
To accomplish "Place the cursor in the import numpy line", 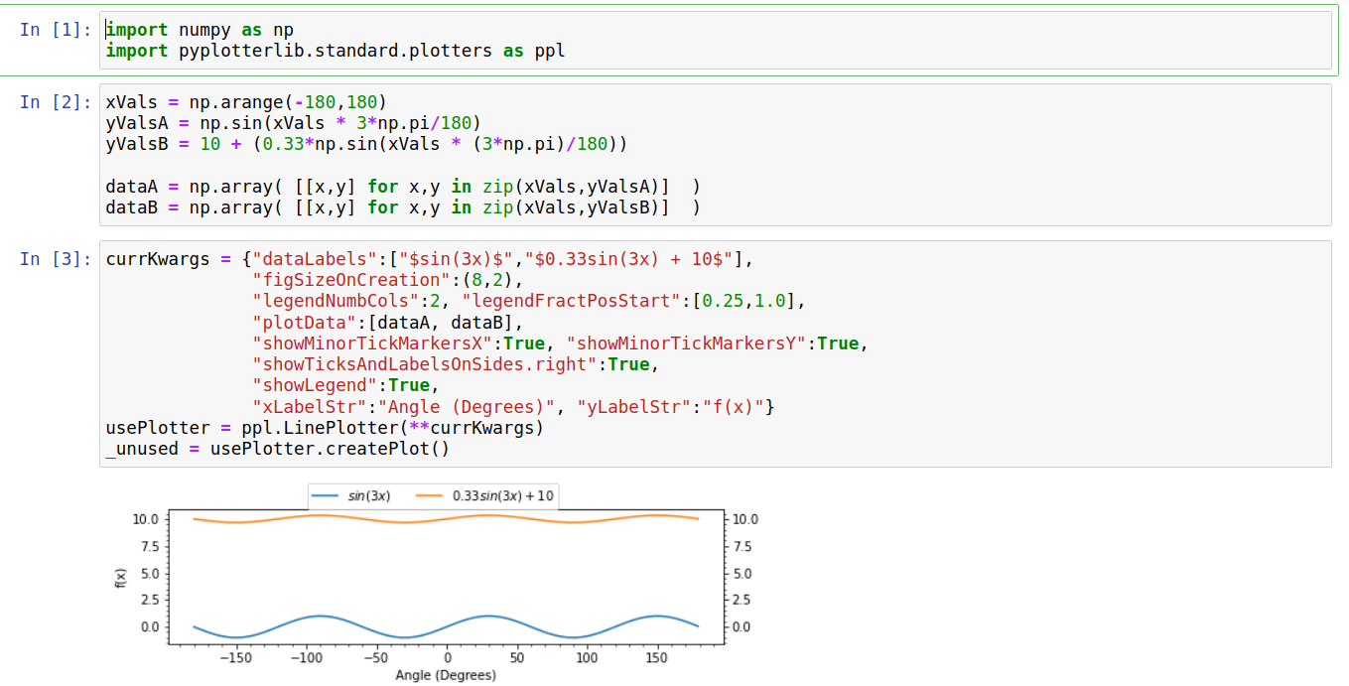I will tap(200, 30).
